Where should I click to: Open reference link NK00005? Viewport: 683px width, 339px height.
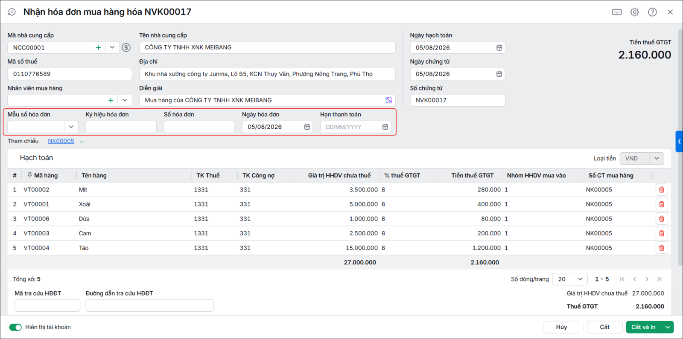(61, 141)
